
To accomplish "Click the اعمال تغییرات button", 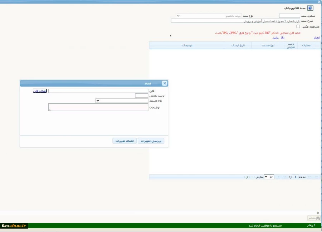I will [124, 141].
